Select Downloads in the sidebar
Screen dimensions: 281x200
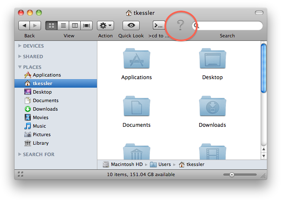[x=56, y=109]
